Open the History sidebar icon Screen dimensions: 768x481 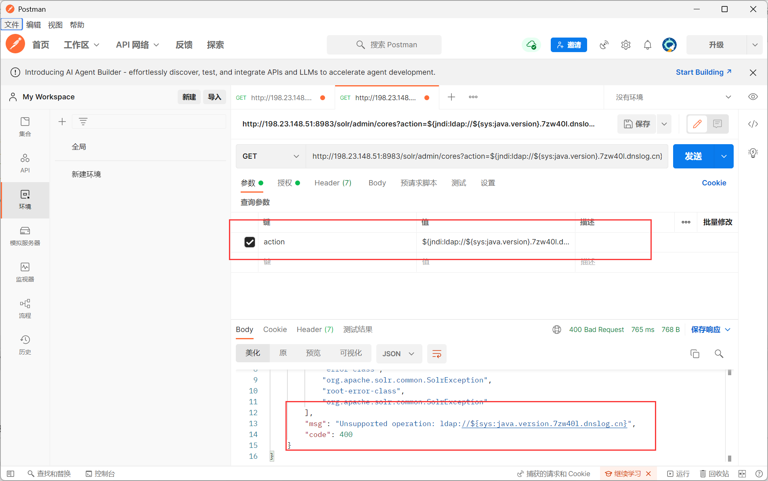coord(25,345)
